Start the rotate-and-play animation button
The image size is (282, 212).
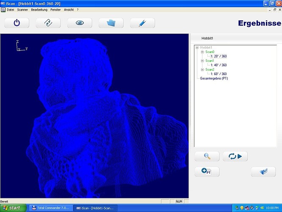(235, 156)
